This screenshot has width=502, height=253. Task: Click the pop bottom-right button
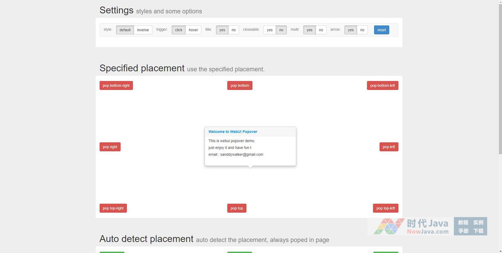tap(116, 86)
